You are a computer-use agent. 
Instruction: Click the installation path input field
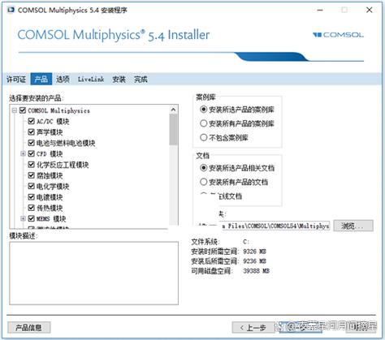(x=275, y=226)
